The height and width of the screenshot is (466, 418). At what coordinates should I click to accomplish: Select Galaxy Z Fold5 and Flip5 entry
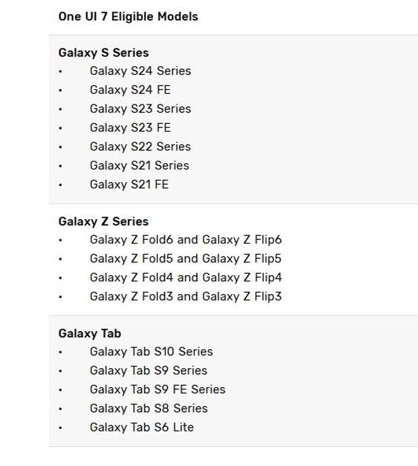point(185,259)
